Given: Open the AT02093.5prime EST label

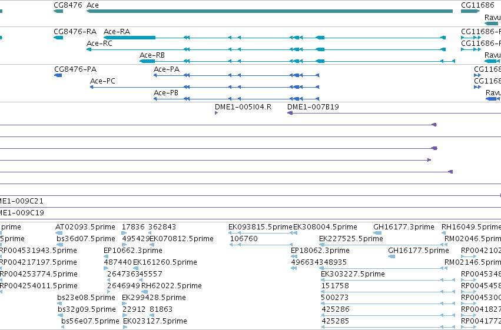Looking at the screenshot, I should [x=85, y=227].
